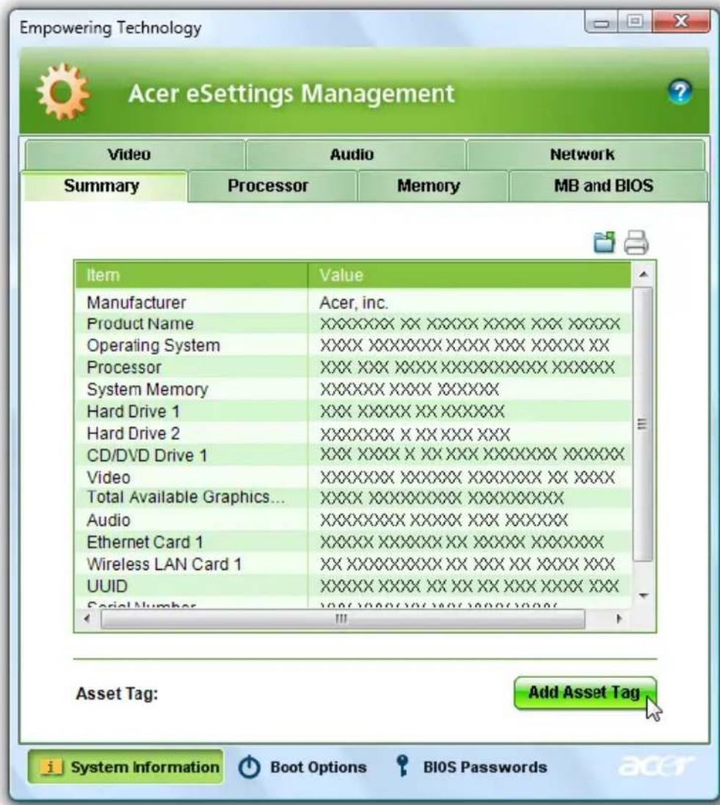This screenshot has height=805, width=720.
Task: Open the System Information section
Action: (126, 767)
